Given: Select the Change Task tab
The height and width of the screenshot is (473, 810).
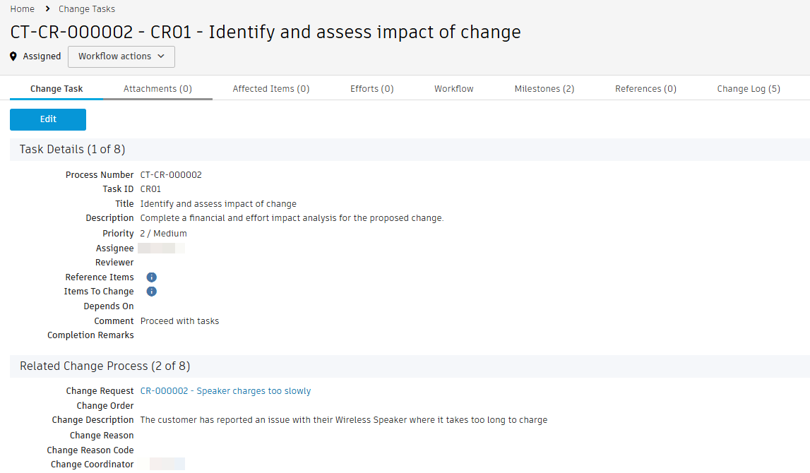Looking at the screenshot, I should [x=56, y=89].
